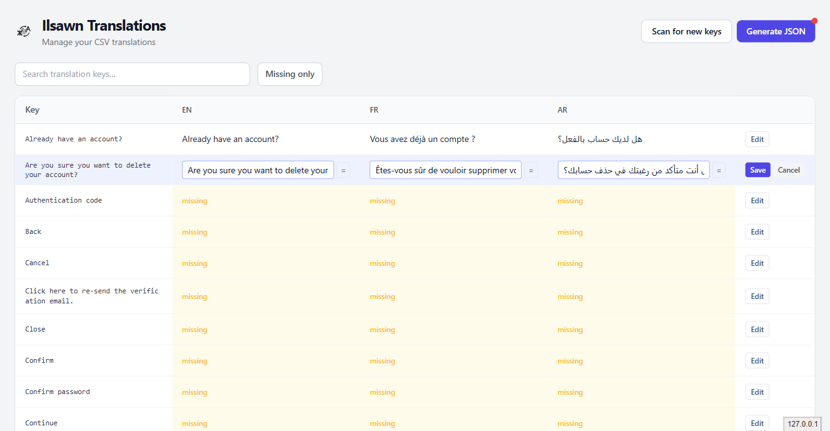
Task: Click the Ilsawn Translations logo icon
Action: (x=24, y=30)
